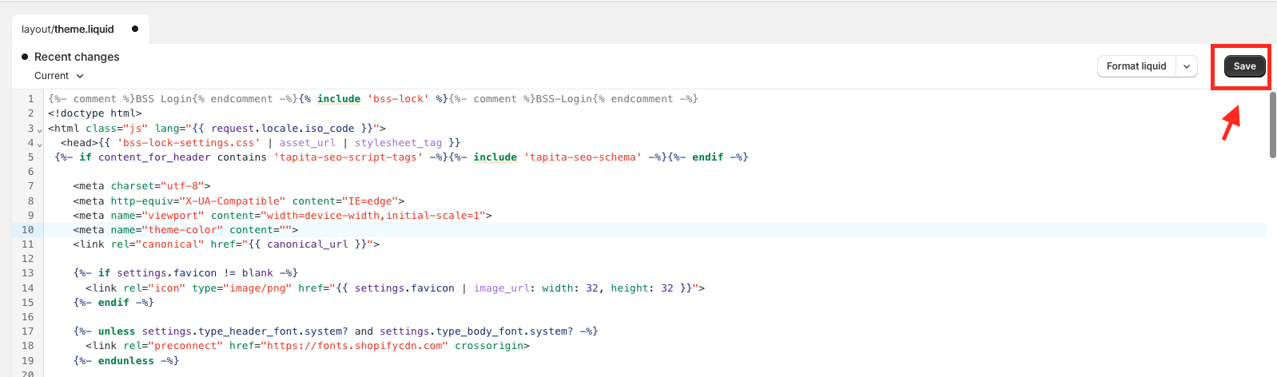Expand the Current version dropdown
Image resolution: width=1277 pixels, height=377 pixels.
click(x=58, y=76)
